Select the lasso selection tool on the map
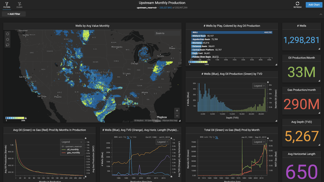The width and height of the screenshot is (324, 182). pyautogui.click(x=7, y=45)
